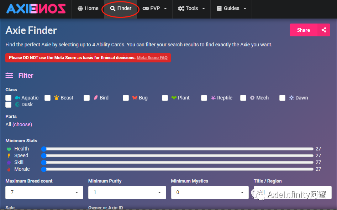
Task: Click the Mech class icon
Action: point(252,98)
